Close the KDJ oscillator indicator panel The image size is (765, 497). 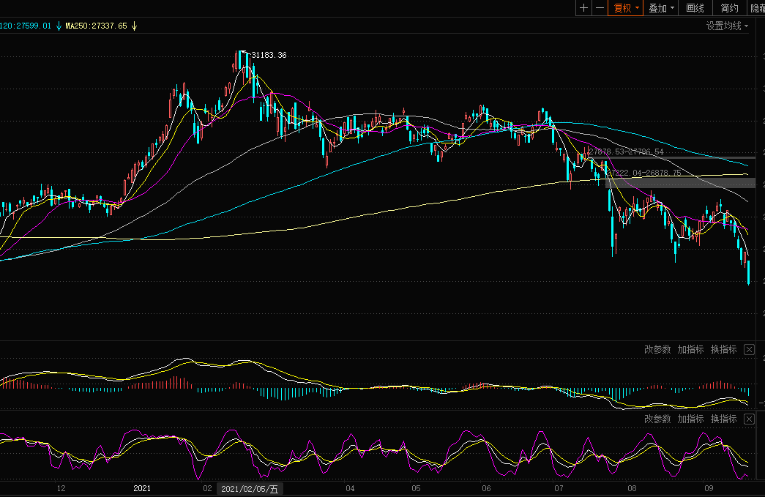(x=750, y=419)
